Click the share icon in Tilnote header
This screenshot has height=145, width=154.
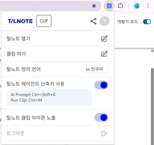click(93, 21)
